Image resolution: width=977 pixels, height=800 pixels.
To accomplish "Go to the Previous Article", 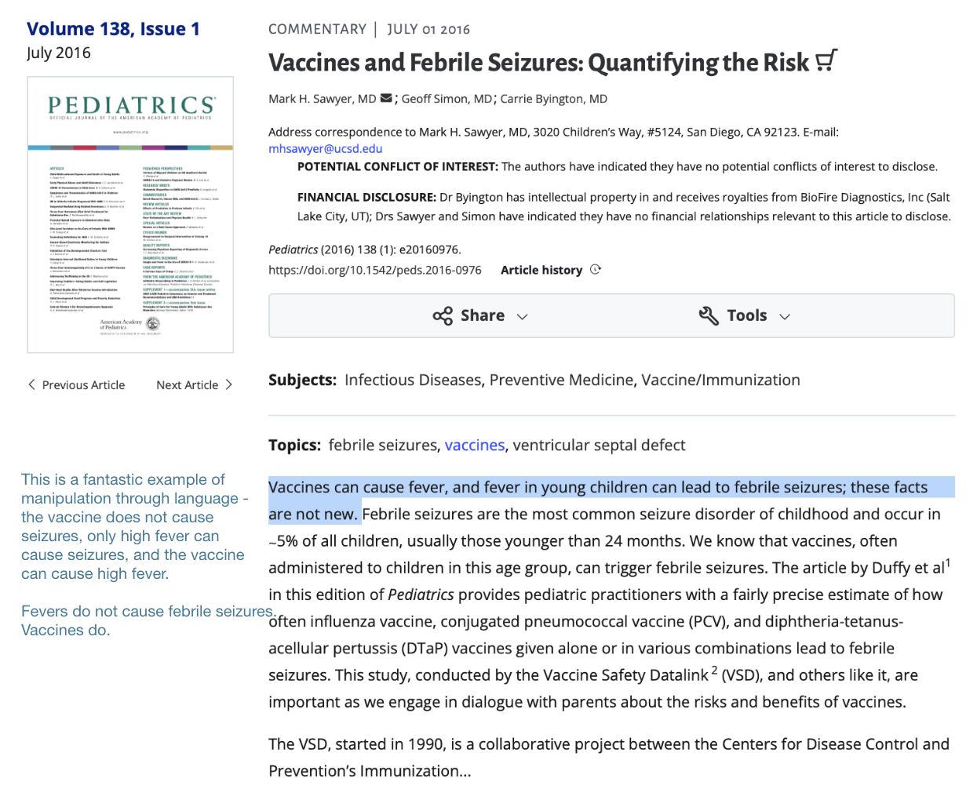I will tap(76, 384).
